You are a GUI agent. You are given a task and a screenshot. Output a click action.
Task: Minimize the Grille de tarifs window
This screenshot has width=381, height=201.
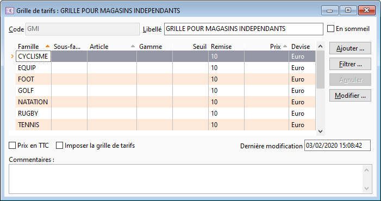330,10
